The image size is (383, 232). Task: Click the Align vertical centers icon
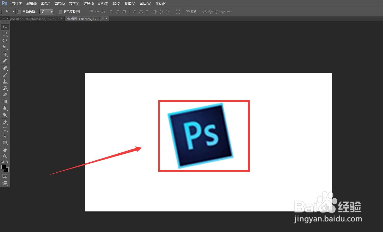tap(97, 12)
